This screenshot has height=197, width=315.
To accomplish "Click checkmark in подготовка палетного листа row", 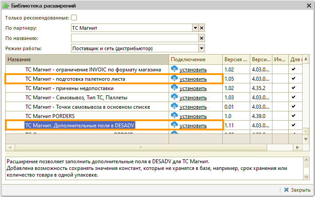I will click(293, 79).
